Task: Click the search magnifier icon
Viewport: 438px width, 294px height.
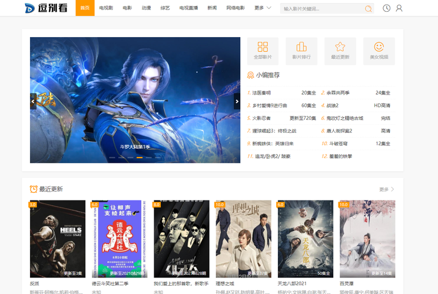Action: pos(368,9)
